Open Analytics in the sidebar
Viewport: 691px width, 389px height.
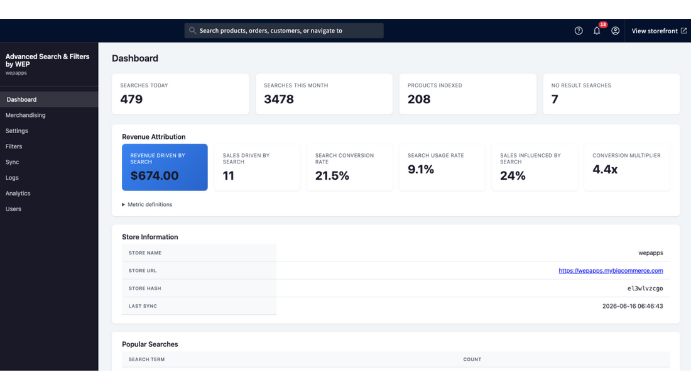pos(49,193)
